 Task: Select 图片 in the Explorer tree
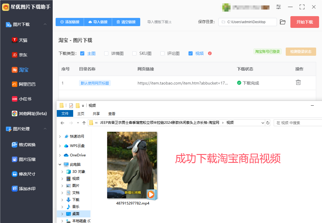click(76, 186)
